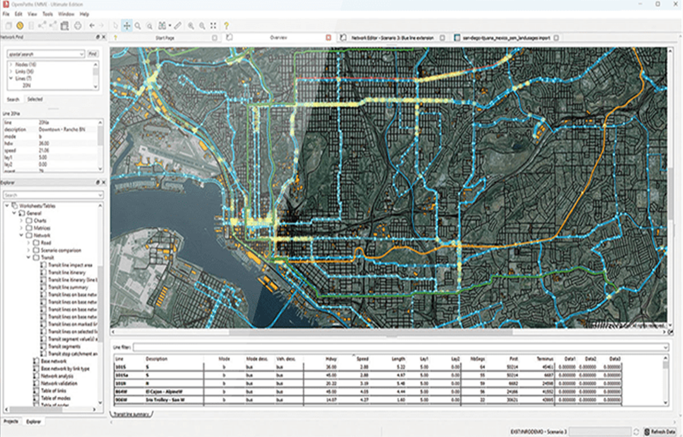The image size is (683, 437).
Task: Click the zoom in toolbar icon
Action: (x=191, y=26)
